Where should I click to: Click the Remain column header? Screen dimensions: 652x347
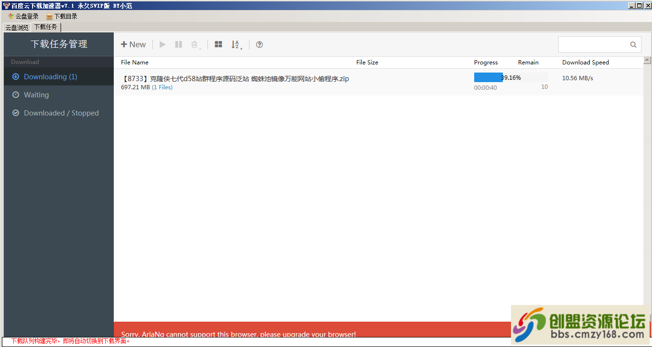click(x=528, y=63)
